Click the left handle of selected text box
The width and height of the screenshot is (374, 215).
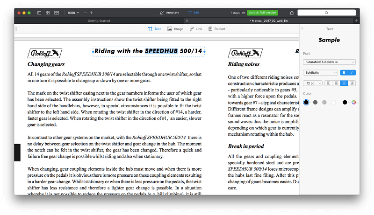click(x=93, y=51)
